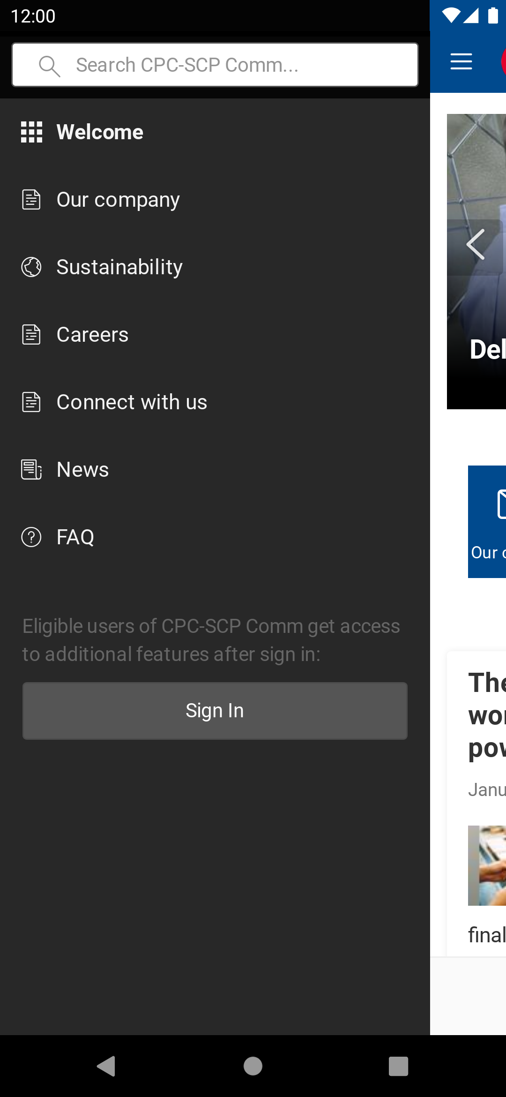Viewport: 506px width, 1097px height.
Task: Click the Eligible users sign-in notice text
Action: 211,640
